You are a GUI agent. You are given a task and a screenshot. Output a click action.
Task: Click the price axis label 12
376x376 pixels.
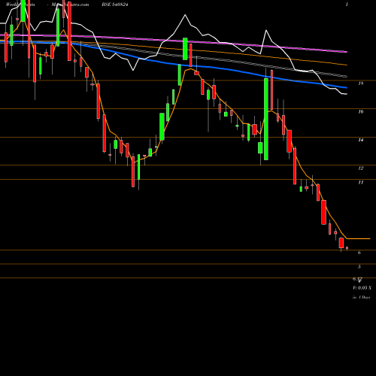tap(361, 168)
